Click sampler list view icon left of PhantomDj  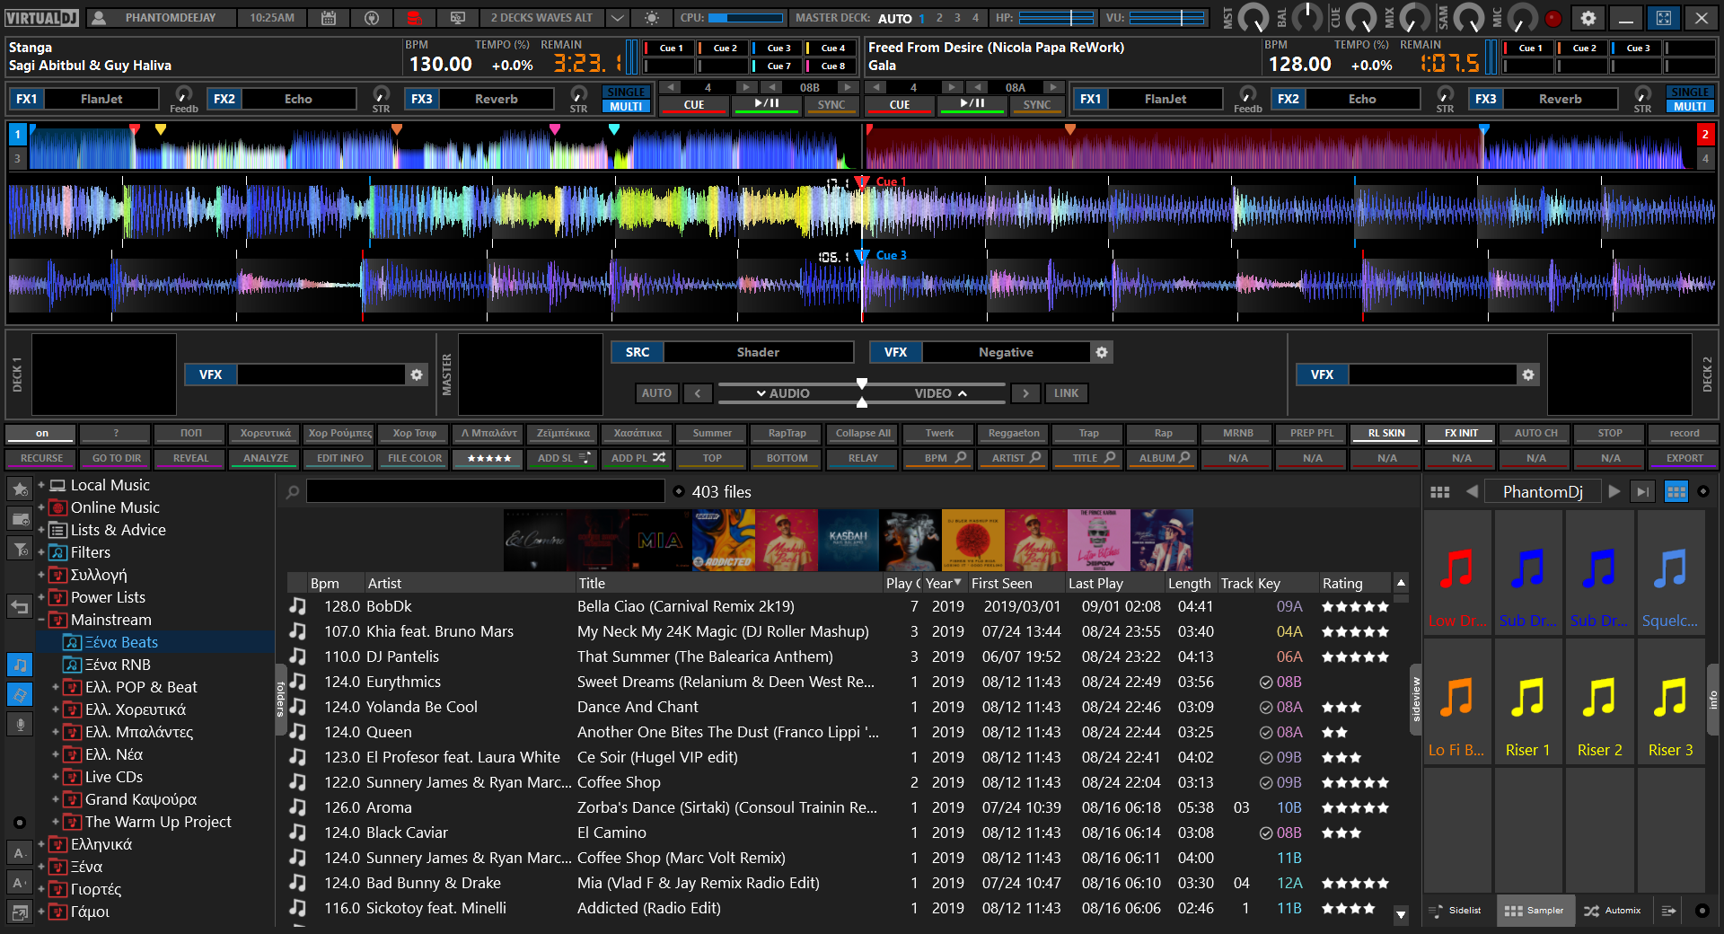[x=1440, y=491]
